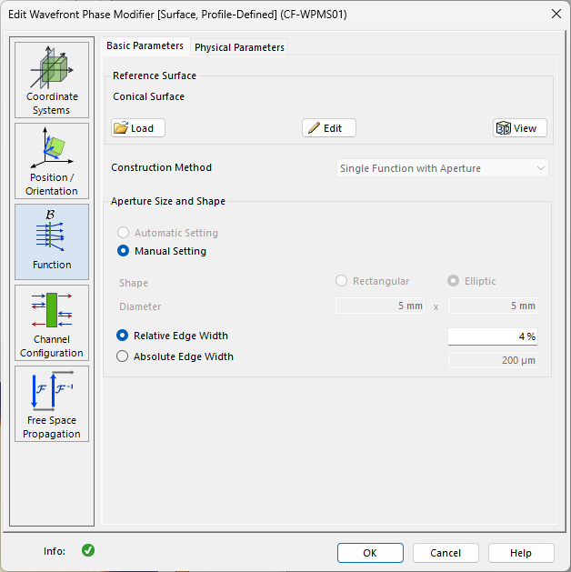Open the Channel Configuration page
Image resolution: width=571 pixels, height=572 pixels.
52,323
